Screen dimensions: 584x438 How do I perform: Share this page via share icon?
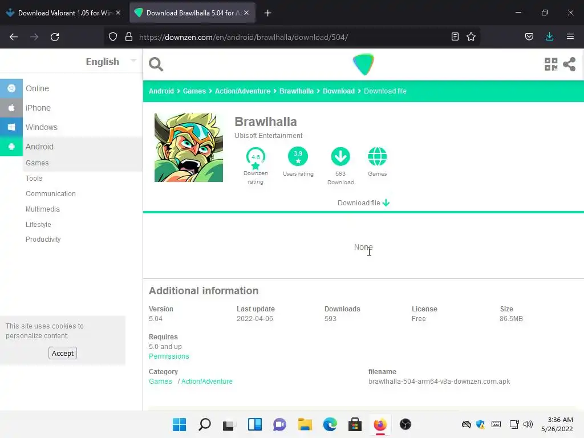[x=569, y=64]
